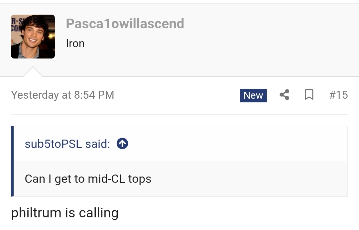Click the post number #15 link
The height and width of the screenshot is (230, 359).
click(338, 95)
